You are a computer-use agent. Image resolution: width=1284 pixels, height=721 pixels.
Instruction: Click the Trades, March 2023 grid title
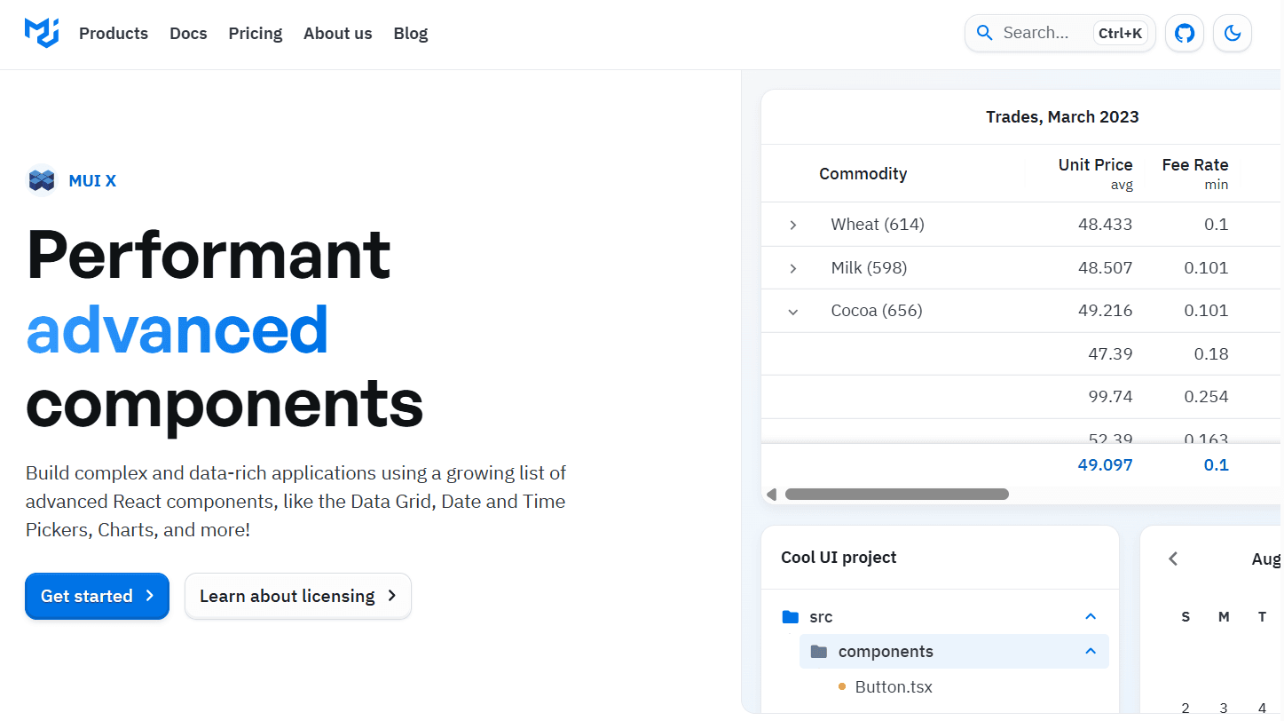1062,117
